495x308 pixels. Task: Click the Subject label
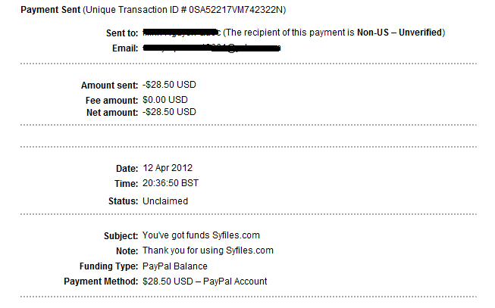(121, 236)
